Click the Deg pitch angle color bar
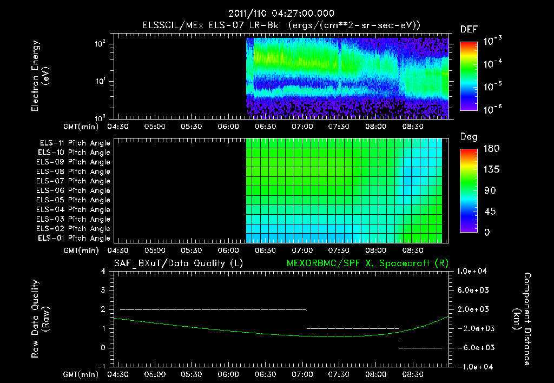The height and width of the screenshot is (383, 554). point(469,190)
